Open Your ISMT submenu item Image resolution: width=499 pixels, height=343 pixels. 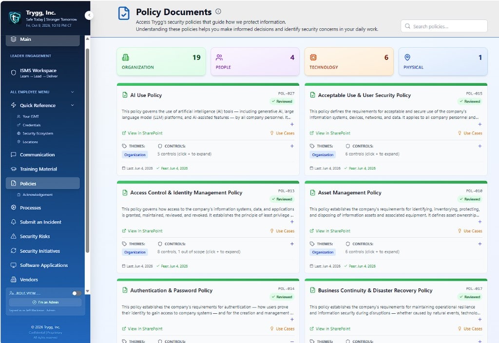31,116
